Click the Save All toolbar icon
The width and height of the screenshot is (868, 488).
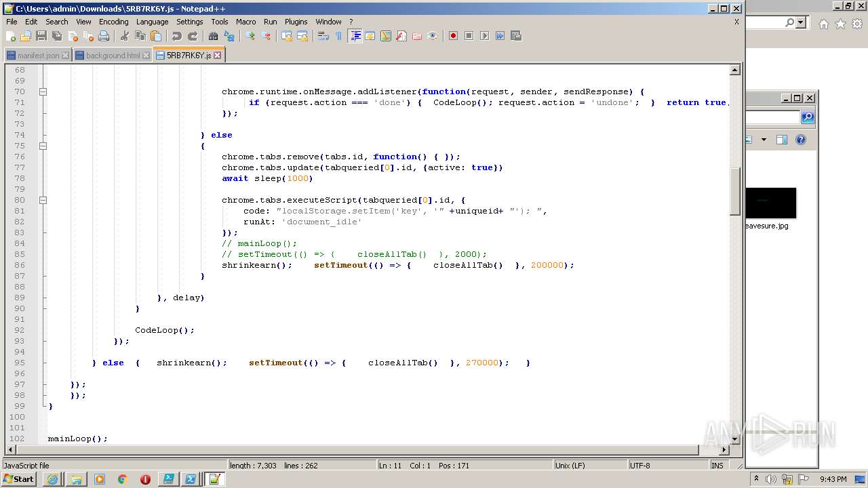(x=57, y=36)
